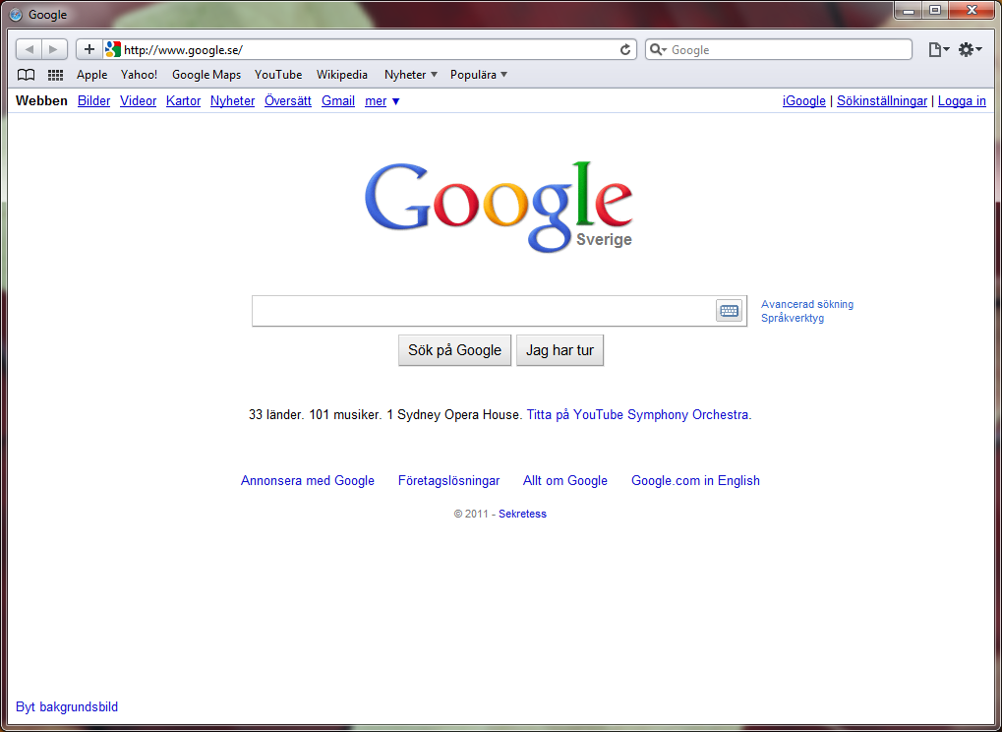Select the Webben tab
The height and width of the screenshot is (732, 1002).
tap(41, 101)
